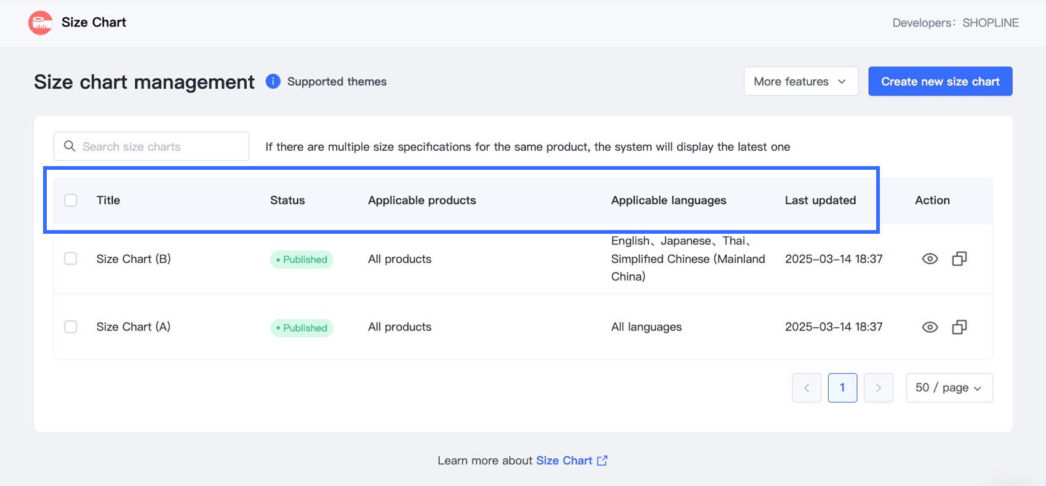
Task: Click external link icon after Size Chart
Action: tap(602, 460)
